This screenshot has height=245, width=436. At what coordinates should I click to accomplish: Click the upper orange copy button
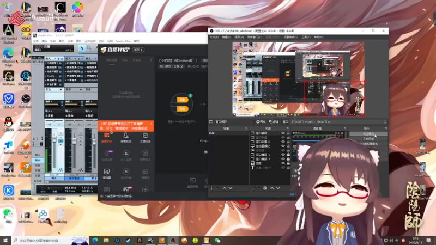pyautogui.click(x=183, y=100)
